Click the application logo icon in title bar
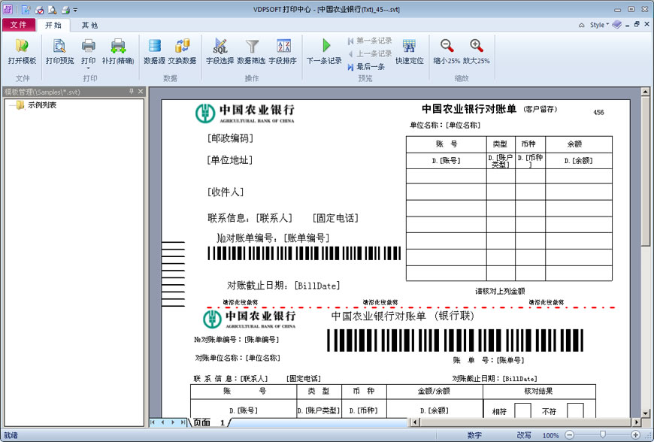 (x=8, y=9)
